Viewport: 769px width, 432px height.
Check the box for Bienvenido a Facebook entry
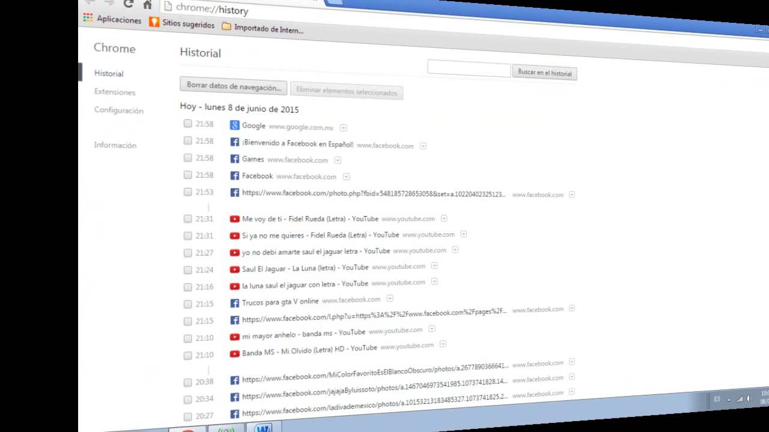pos(188,140)
